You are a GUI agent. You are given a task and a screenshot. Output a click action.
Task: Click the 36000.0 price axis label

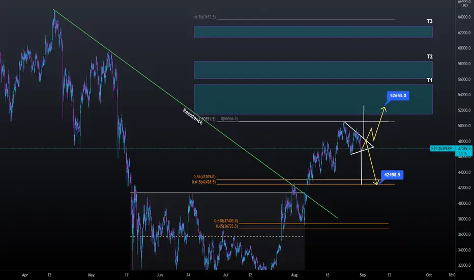[x=464, y=234]
